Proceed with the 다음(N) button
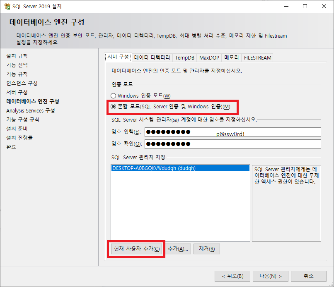Image resolution: width=334 pixels, height=287 pixels. click(x=271, y=276)
